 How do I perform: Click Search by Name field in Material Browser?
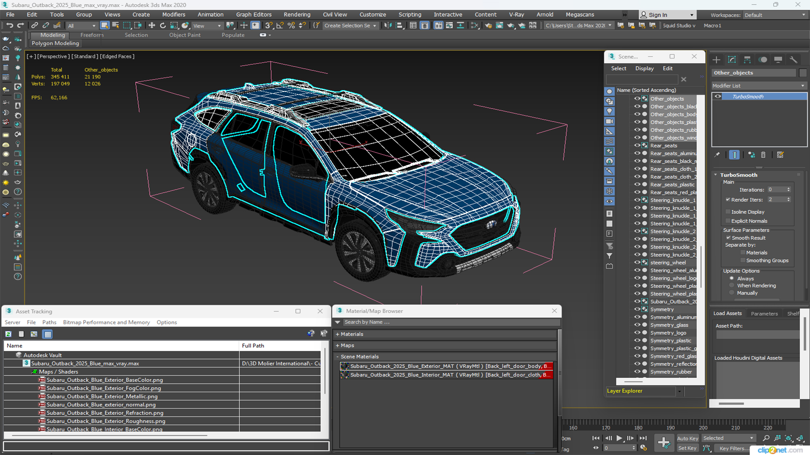click(451, 322)
